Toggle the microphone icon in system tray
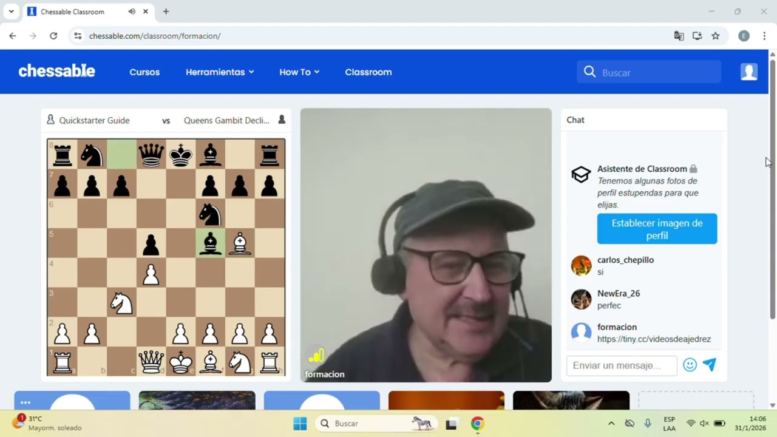The width and height of the screenshot is (777, 437). click(648, 423)
